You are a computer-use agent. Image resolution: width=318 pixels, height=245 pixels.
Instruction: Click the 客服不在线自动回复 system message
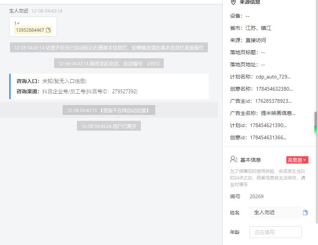(109, 110)
